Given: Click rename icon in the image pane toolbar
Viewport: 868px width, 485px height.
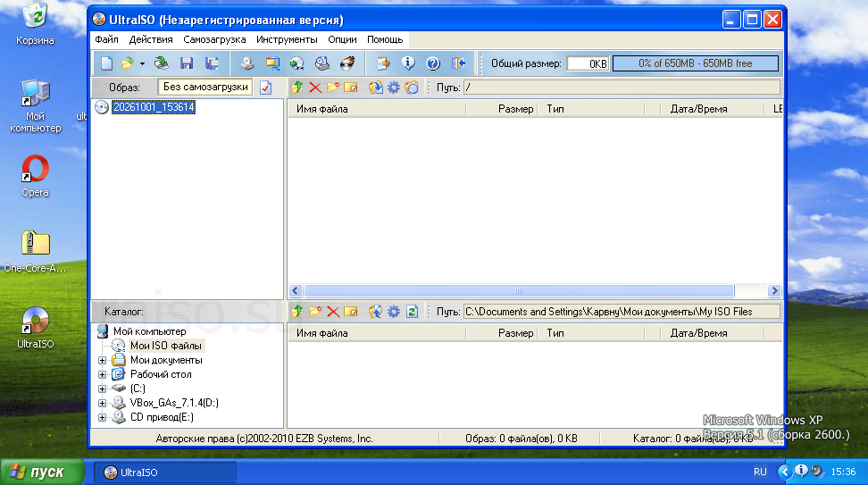Looking at the screenshot, I should 350,88.
